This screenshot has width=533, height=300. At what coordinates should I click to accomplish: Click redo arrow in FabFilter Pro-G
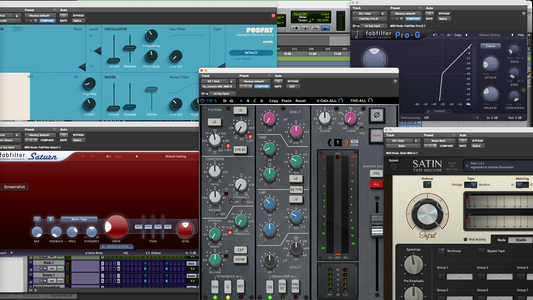tap(442, 35)
